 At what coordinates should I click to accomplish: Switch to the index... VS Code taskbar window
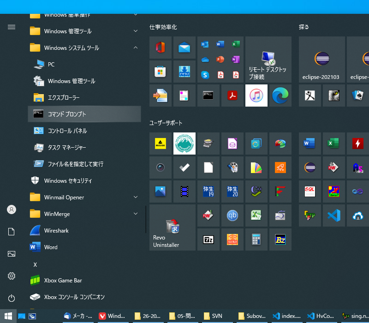287,316
